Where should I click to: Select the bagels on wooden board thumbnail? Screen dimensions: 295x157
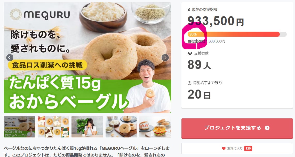coord(121,127)
